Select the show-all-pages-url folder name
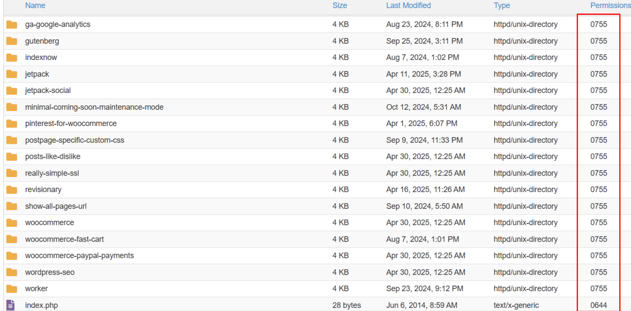631x311 pixels. 56,206
